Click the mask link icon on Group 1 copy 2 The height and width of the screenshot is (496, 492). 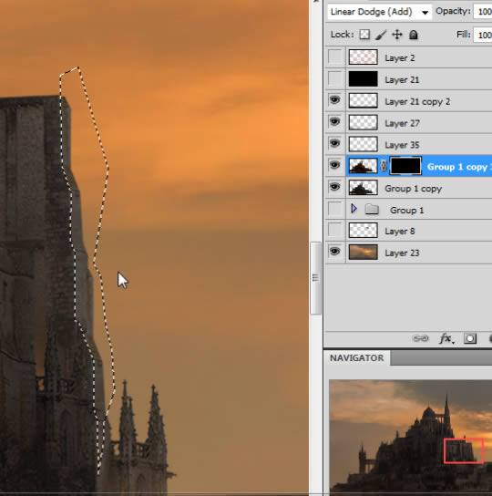(x=384, y=165)
